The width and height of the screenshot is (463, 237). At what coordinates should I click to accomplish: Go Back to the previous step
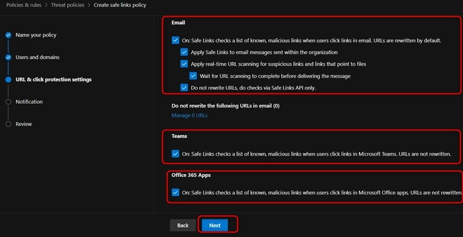pos(183,225)
